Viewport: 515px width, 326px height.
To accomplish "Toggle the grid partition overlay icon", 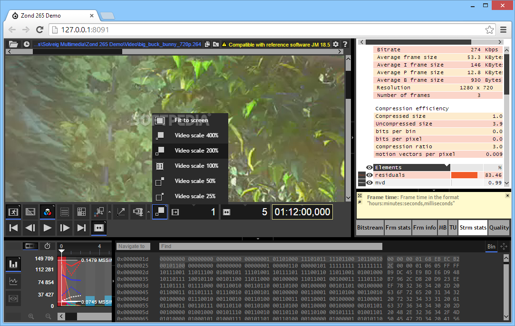I will point(81,212).
